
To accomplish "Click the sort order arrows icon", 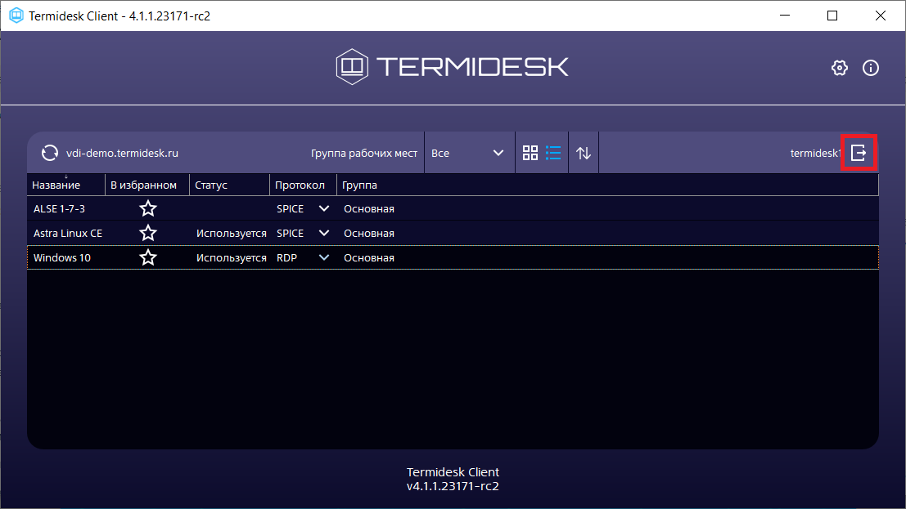I will tap(584, 153).
